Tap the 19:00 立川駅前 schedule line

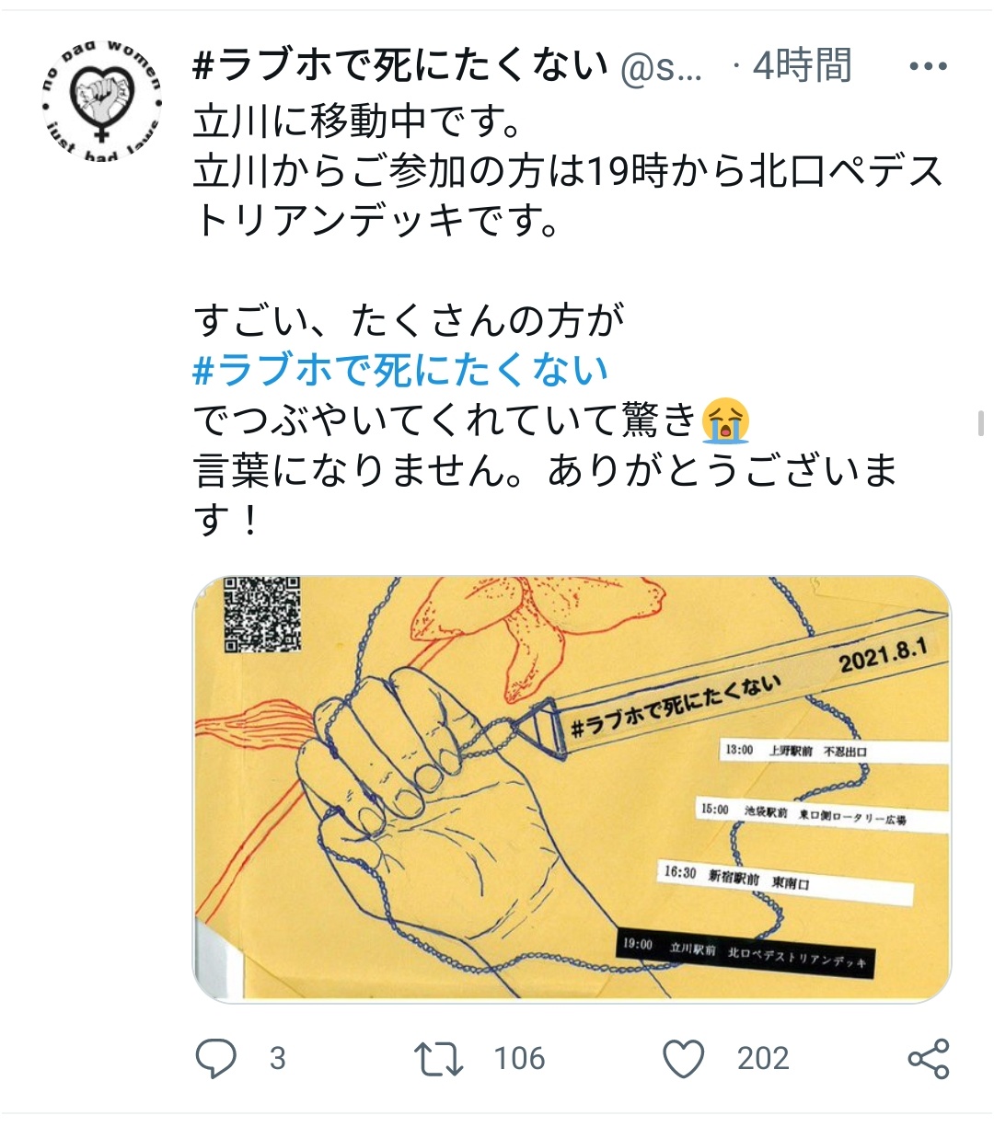point(744,953)
